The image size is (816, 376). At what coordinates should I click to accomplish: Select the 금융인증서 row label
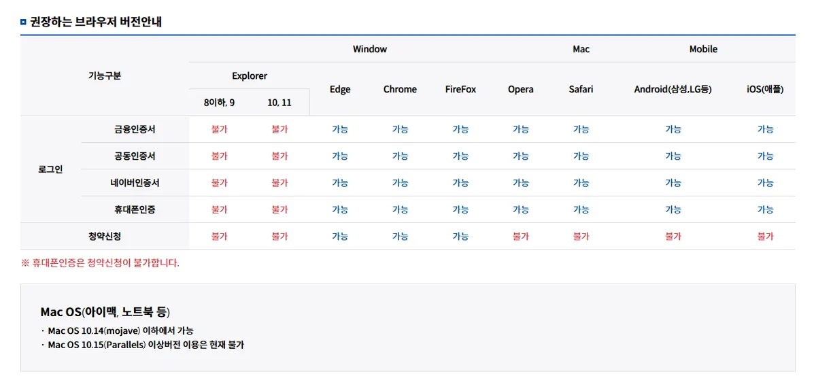point(135,129)
